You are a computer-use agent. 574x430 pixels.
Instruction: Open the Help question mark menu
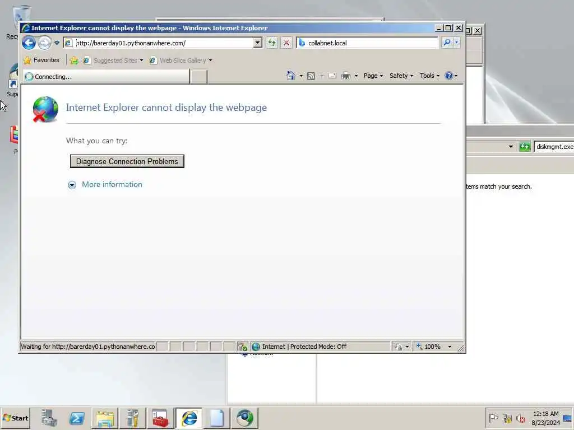pos(451,76)
